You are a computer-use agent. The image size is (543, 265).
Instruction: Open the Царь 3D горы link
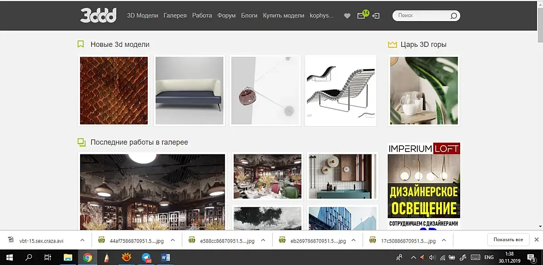(423, 45)
